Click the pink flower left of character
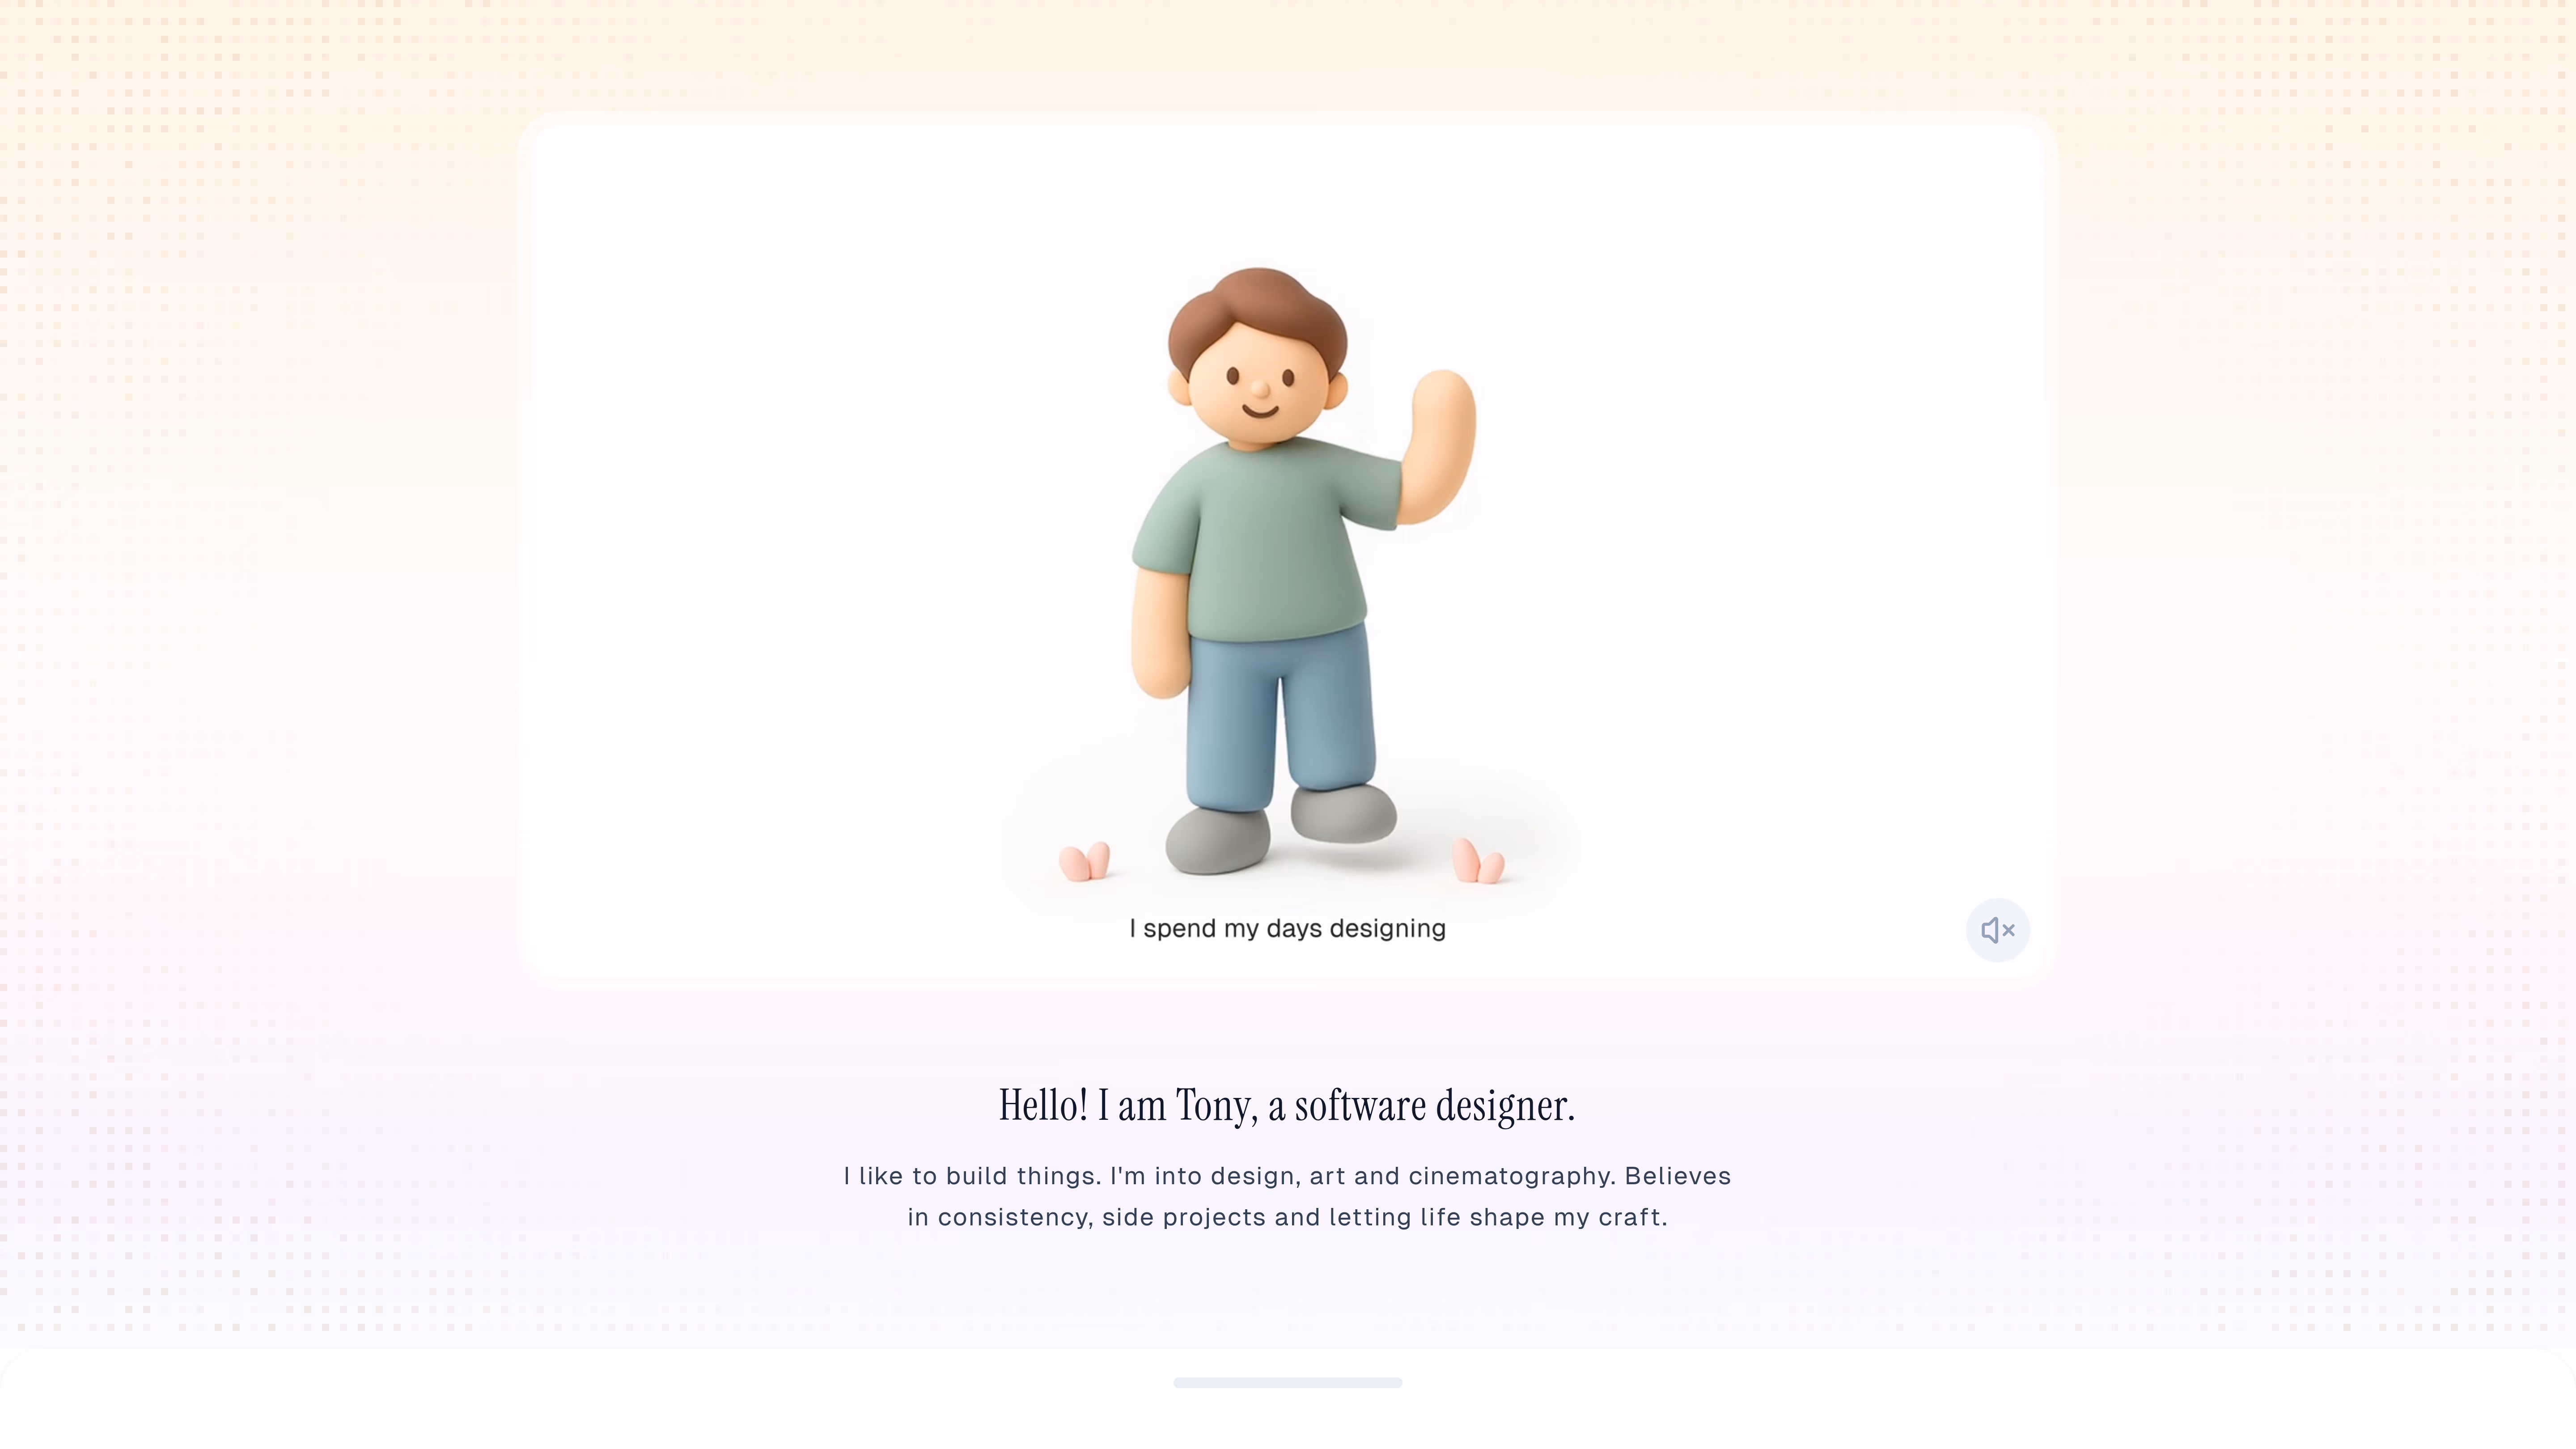Image resolution: width=2576 pixels, height=1449 pixels. tap(1084, 861)
